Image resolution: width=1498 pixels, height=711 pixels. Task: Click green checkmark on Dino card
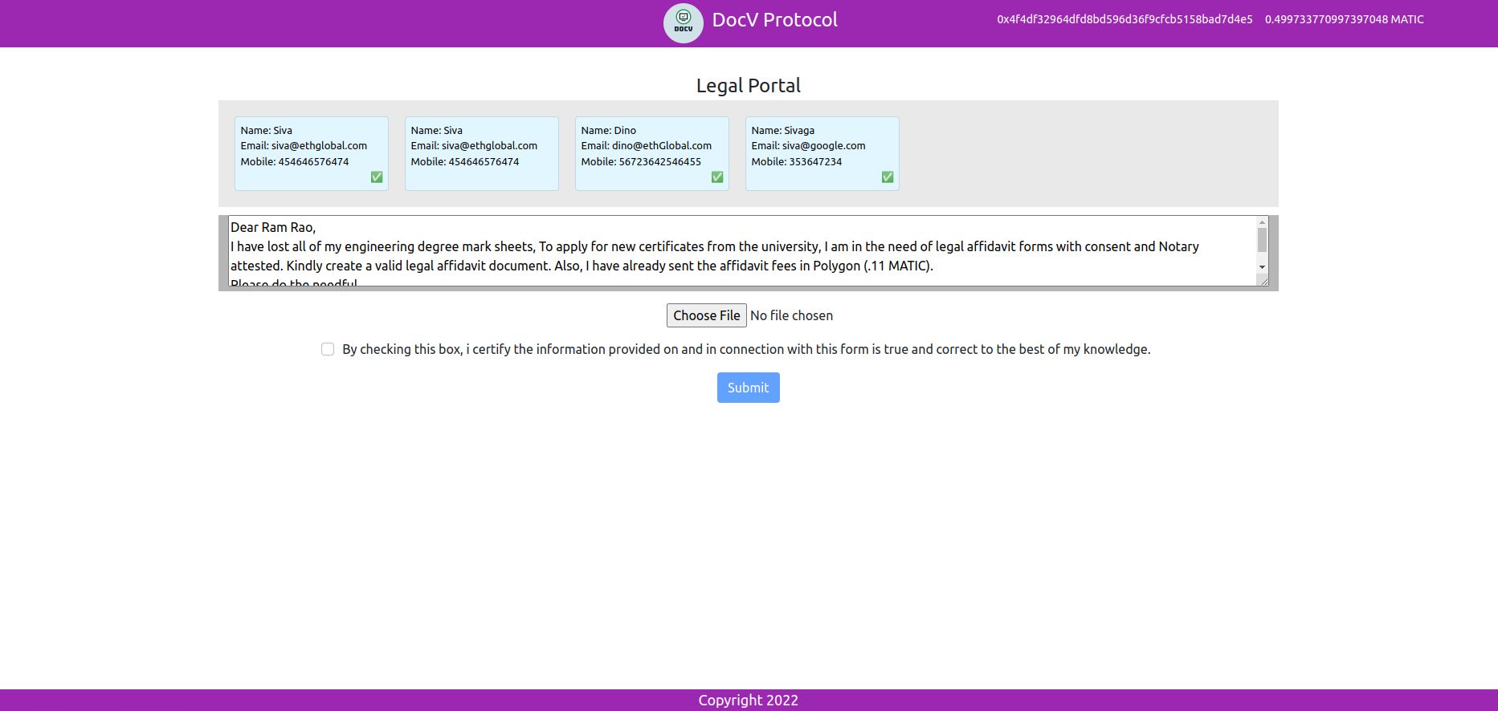click(x=717, y=177)
